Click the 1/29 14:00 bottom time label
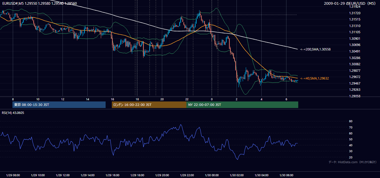Screen dimensions: 380x178 87,175
